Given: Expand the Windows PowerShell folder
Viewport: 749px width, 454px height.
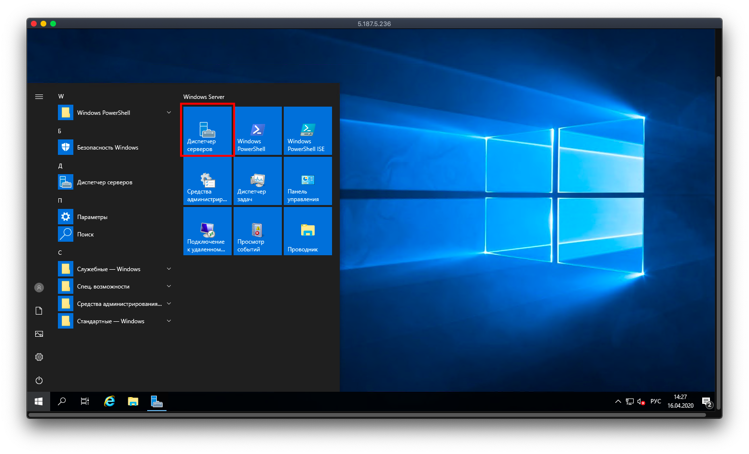Looking at the screenshot, I should (115, 113).
